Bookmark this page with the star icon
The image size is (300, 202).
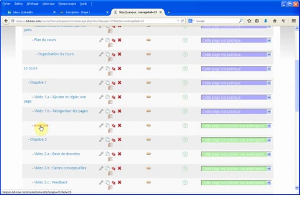249,21
